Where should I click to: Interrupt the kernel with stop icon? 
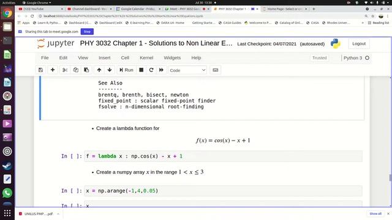pyautogui.click(x=141, y=70)
